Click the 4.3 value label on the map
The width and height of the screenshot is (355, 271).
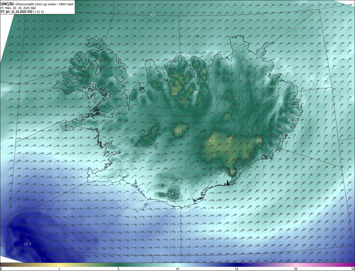(x=144, y=132)
